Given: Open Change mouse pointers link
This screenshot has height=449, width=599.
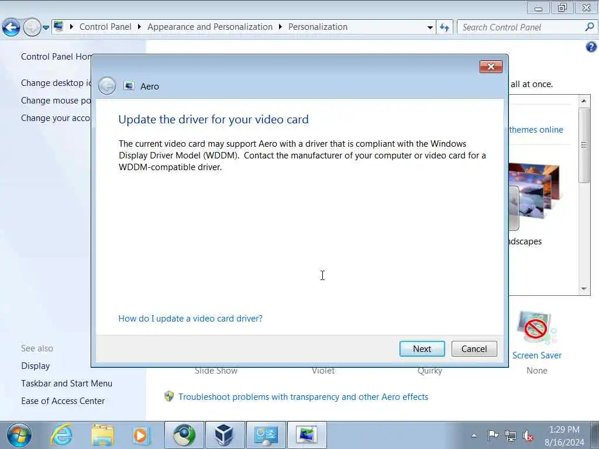Looking at the screenshot, I should coord(56,101).
